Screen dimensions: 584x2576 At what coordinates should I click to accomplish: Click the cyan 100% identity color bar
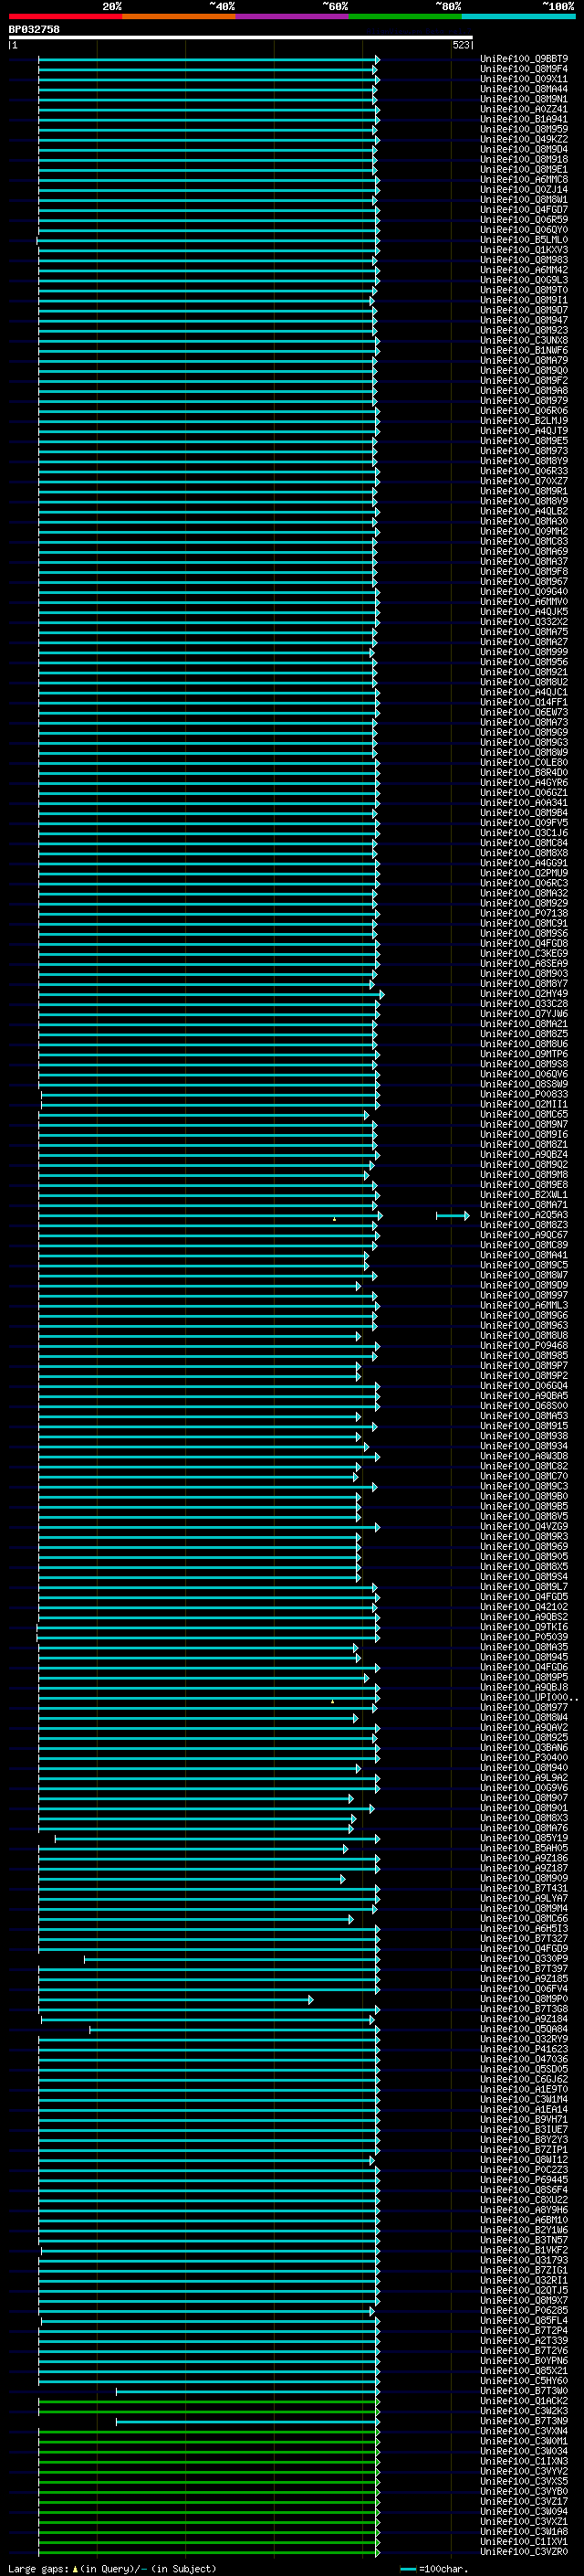pyautogui.click(x=518, y=16)
